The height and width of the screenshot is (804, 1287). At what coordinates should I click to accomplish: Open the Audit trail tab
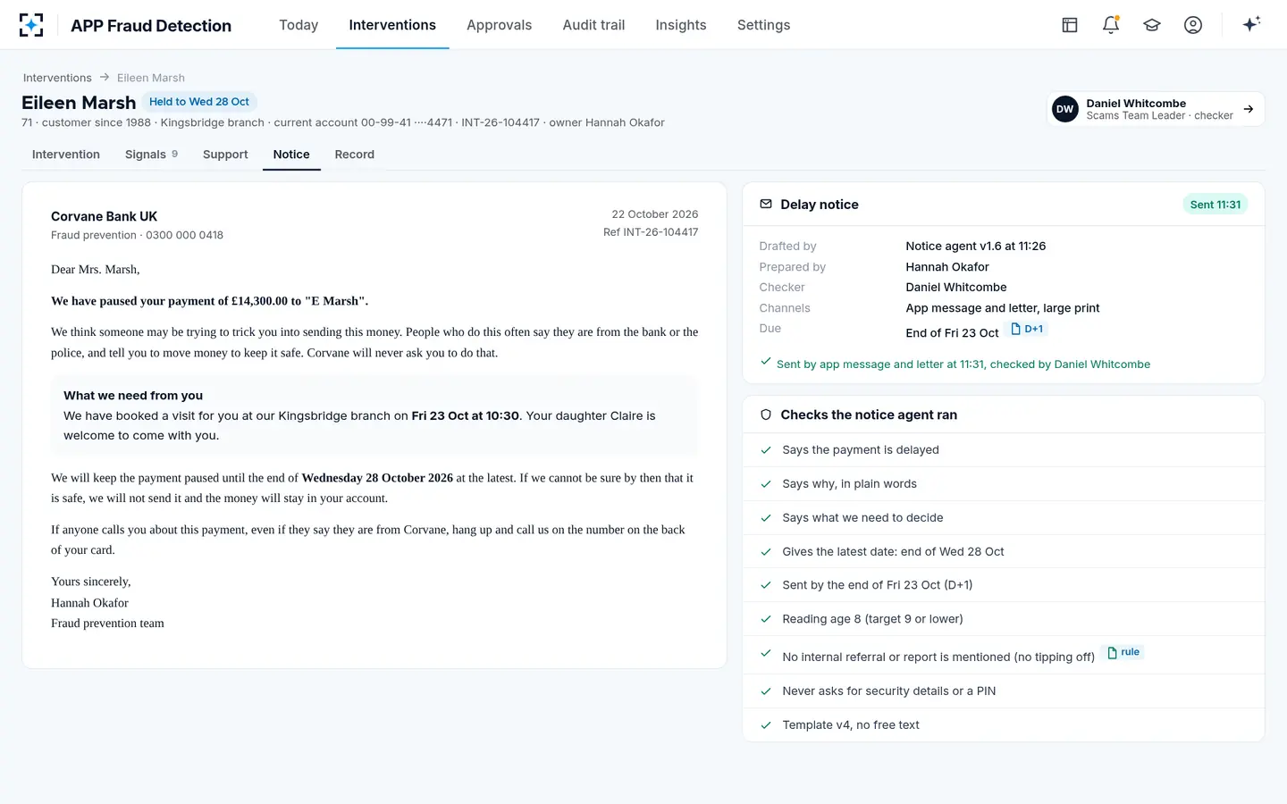[593, 25]
